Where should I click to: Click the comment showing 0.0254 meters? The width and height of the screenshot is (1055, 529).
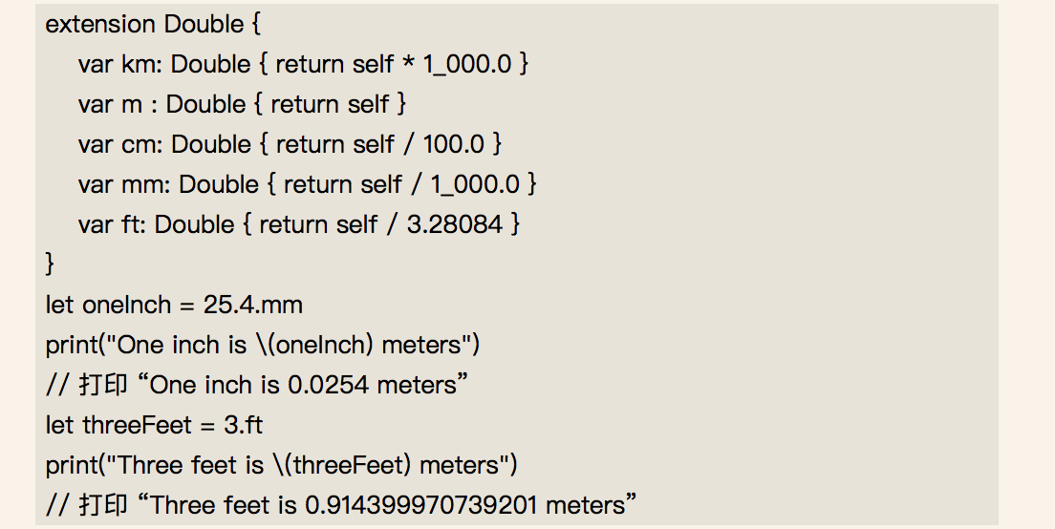[257, 385]
